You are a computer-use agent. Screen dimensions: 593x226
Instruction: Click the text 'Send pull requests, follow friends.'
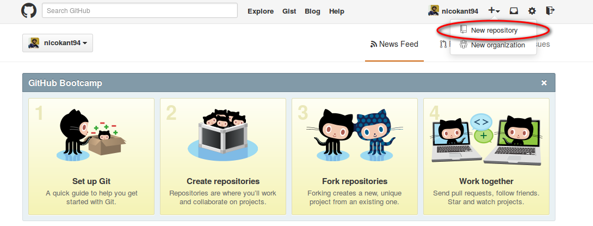tap(486, 193)
